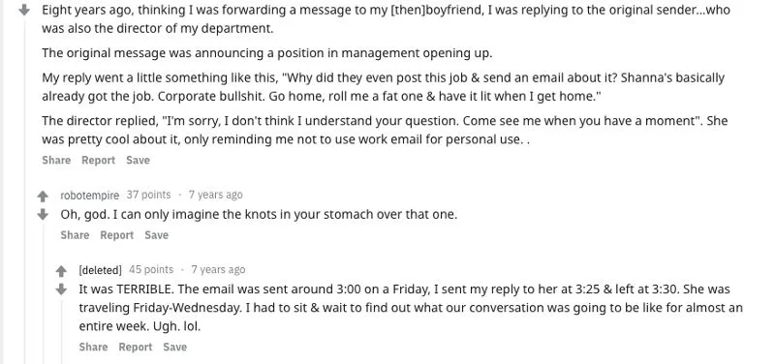This screenshot has height=364, width=775.
Task: Upvote the [deleted] user's reply
Action: click(x=61, y=271)
